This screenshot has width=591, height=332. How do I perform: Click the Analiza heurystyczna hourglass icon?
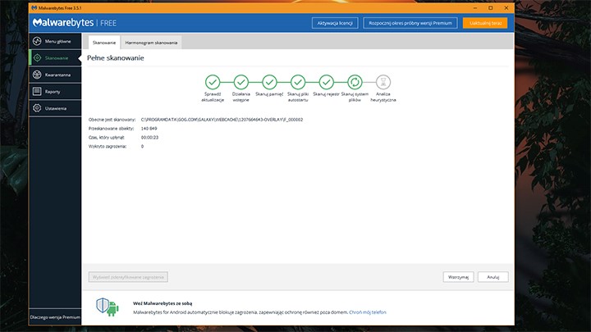pos(383,81)
